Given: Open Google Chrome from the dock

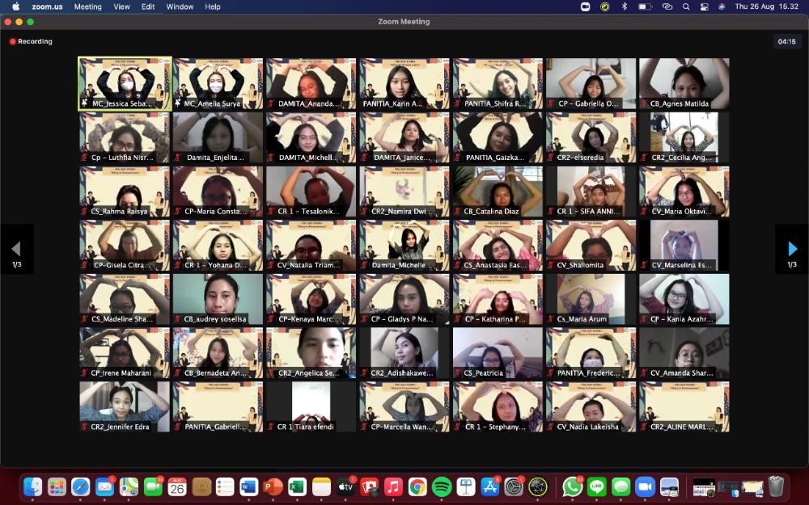Looking at the screenshot, I should (x=417, y=486).
